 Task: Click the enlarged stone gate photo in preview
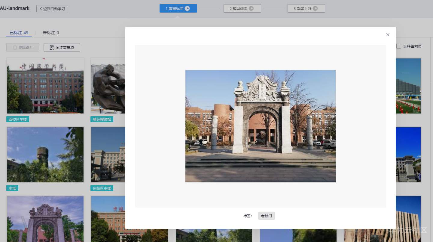pos(260,126)
